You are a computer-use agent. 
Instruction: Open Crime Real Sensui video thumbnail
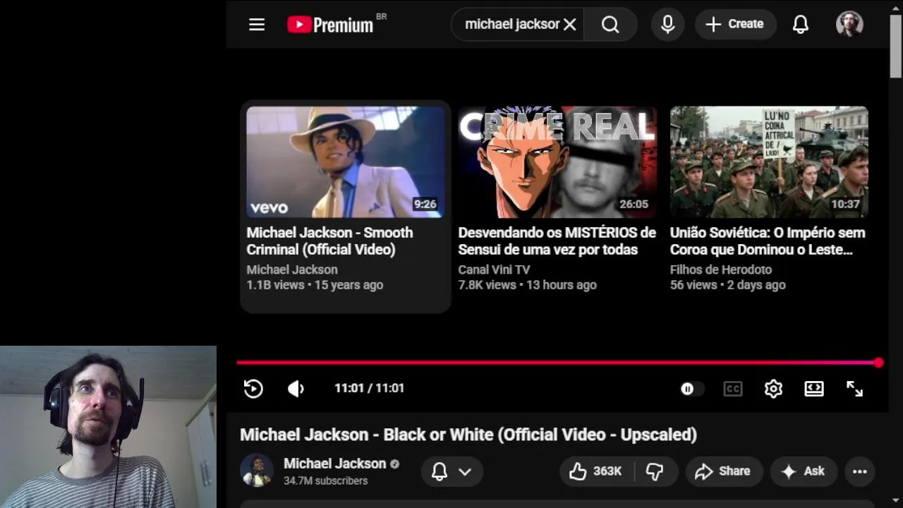pyautogui.click(x=557, y=162)
